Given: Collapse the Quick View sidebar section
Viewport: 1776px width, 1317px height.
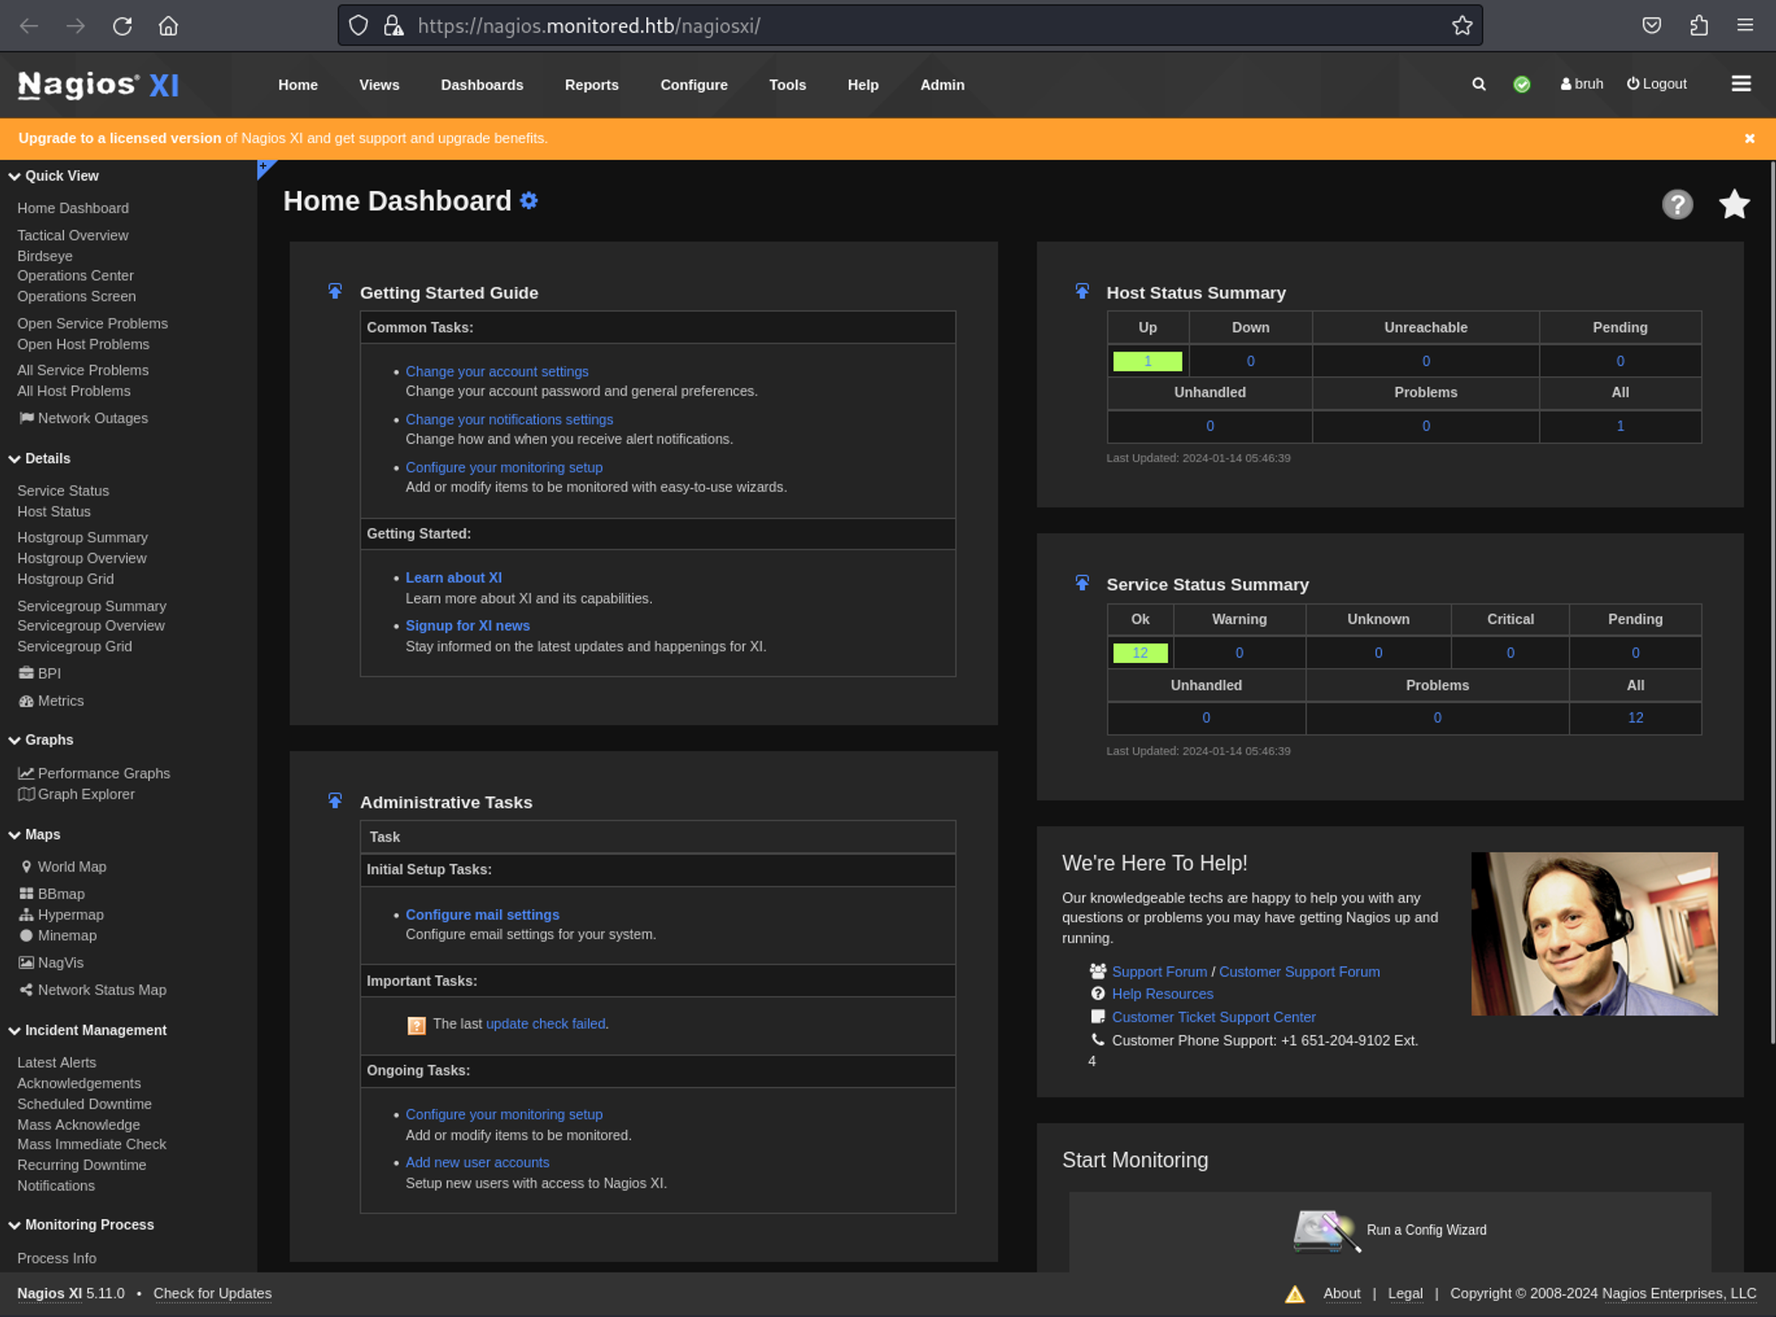Looking at the screenshot, I should click(15, 176).
